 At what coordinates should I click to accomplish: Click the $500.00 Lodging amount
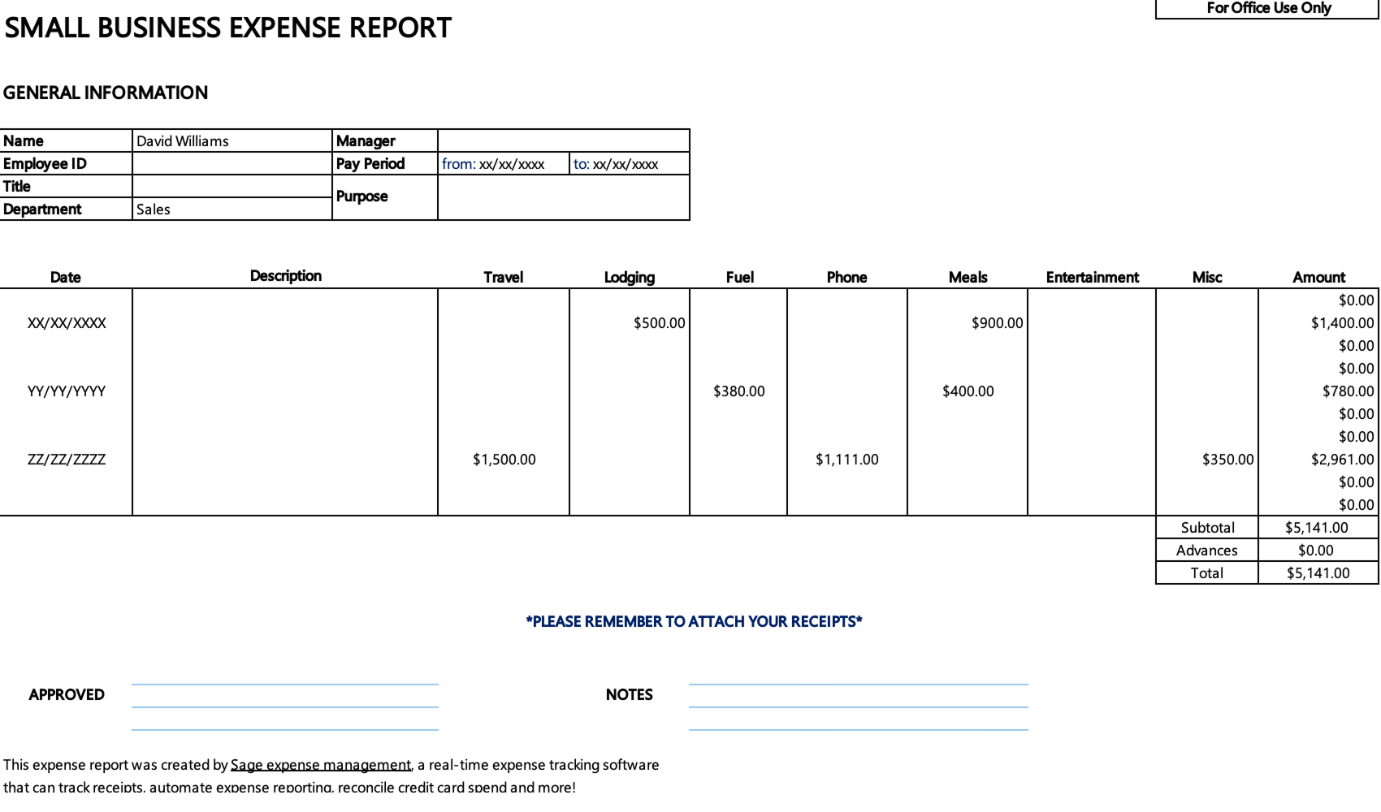[658, 322]
